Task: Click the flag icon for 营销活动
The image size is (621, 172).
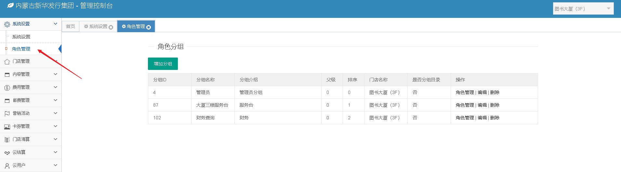Action: coord(7,113)
